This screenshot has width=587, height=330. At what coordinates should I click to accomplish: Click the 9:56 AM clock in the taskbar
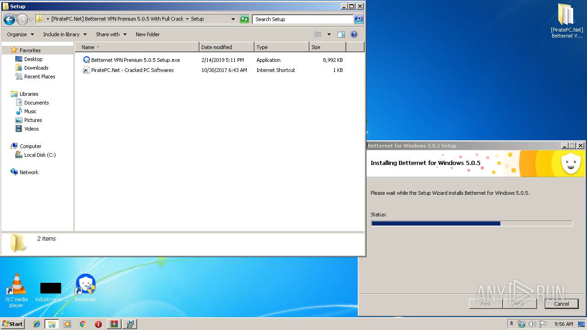[x=564, y=324]
